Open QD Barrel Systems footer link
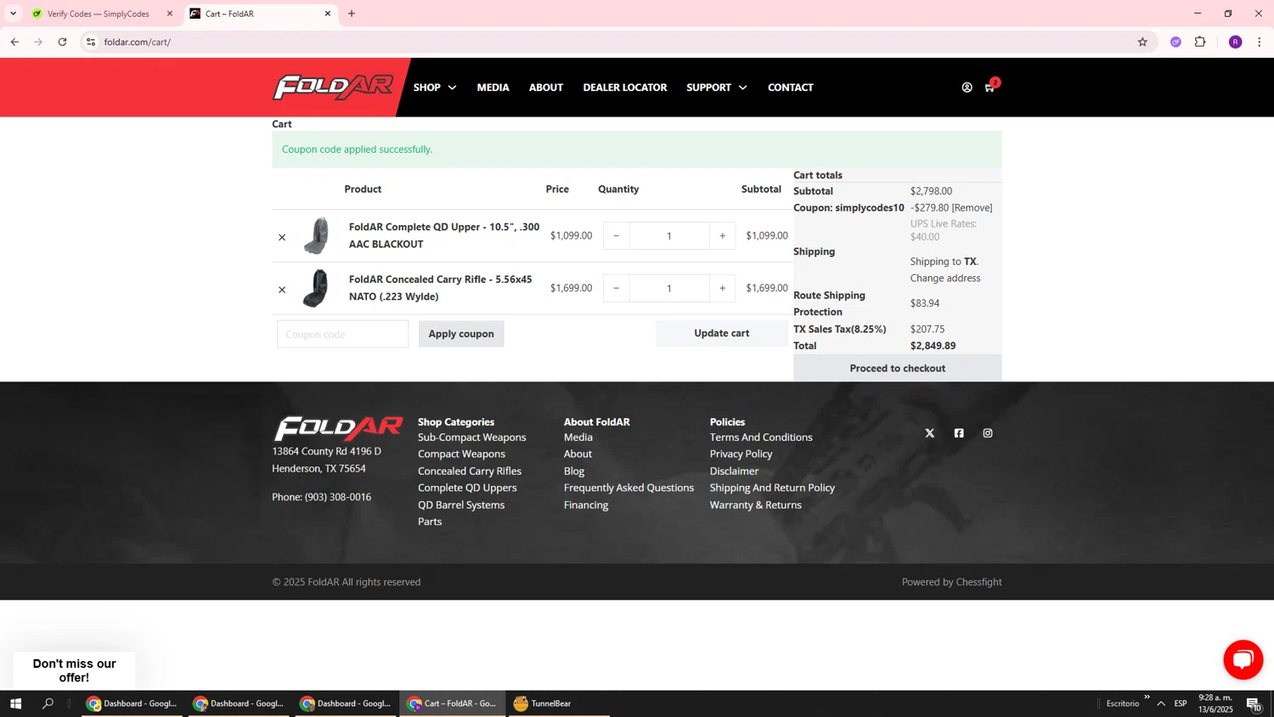Image resolution: width=1274 pixels, height=717 pixels. click(x=461, y=505)
